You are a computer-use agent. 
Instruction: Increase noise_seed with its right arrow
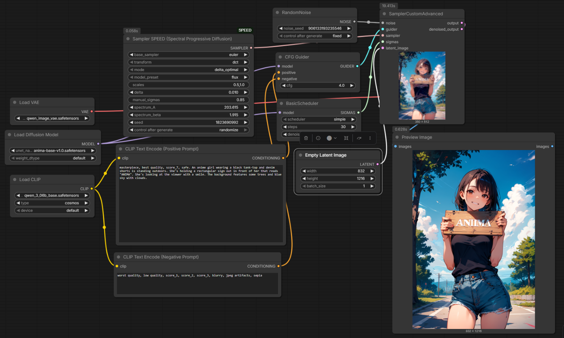[x=349, y=28]
